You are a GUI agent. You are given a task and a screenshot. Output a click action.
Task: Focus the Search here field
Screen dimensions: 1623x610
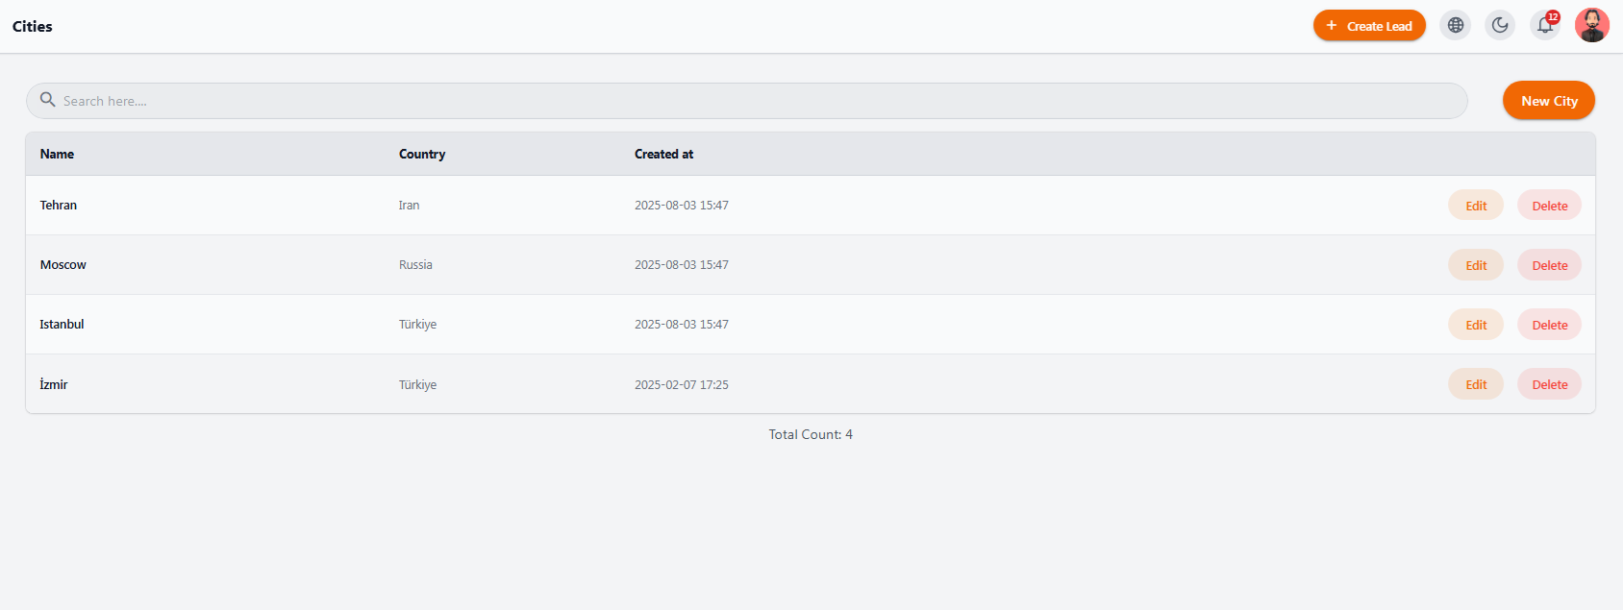click(747, 101)
